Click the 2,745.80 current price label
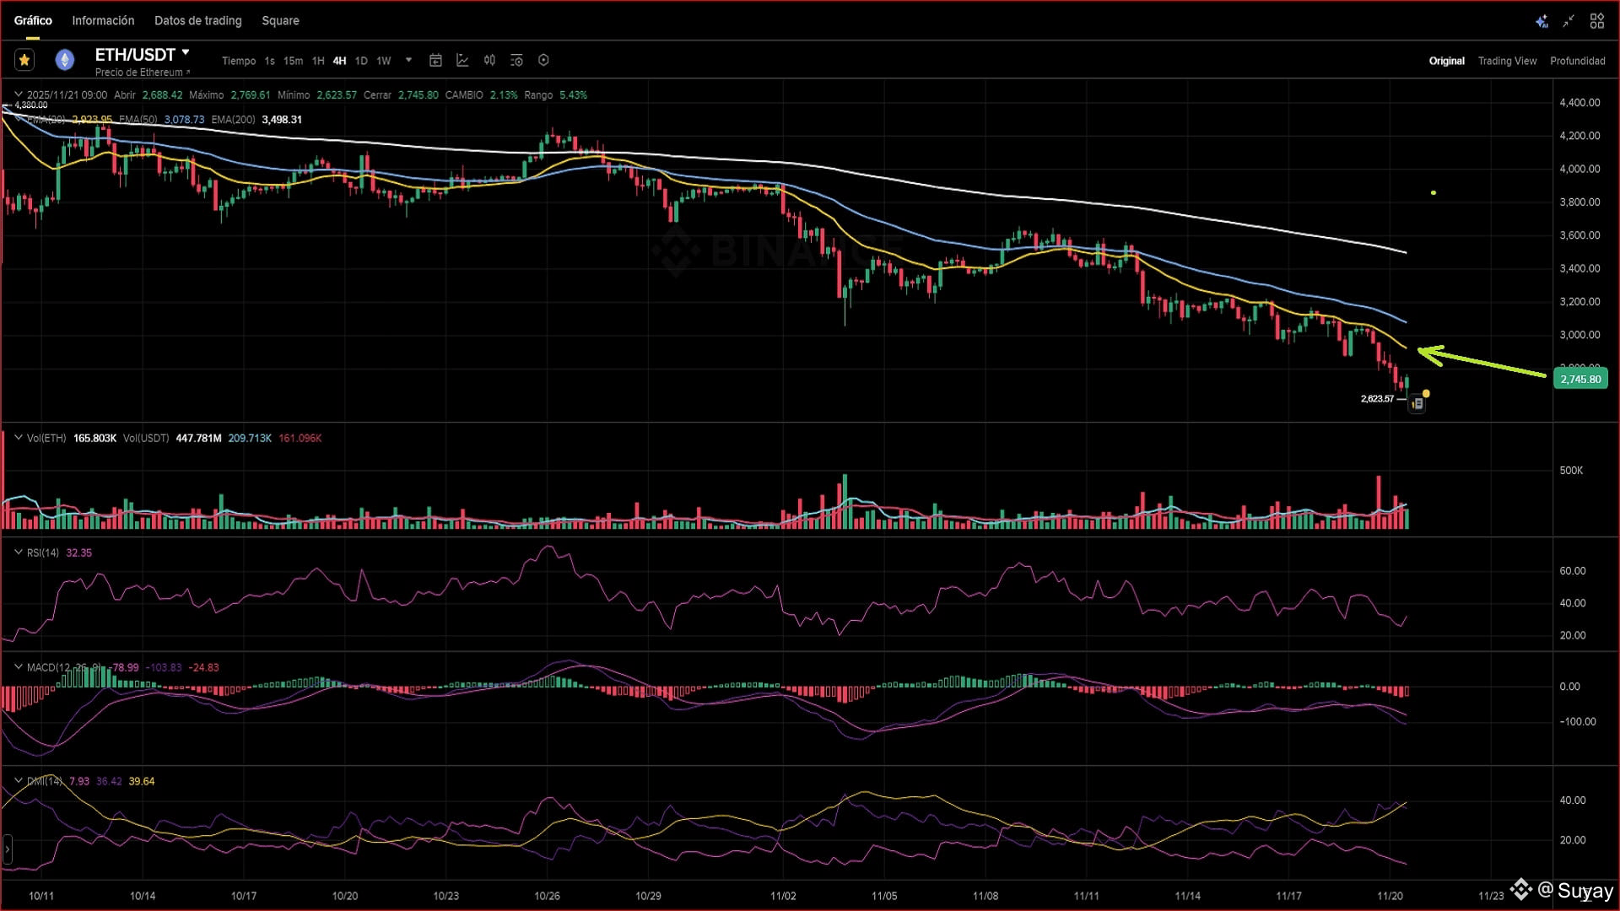Image resolution: width=1620 pixels, height=911 pixels. (1579, 380)
